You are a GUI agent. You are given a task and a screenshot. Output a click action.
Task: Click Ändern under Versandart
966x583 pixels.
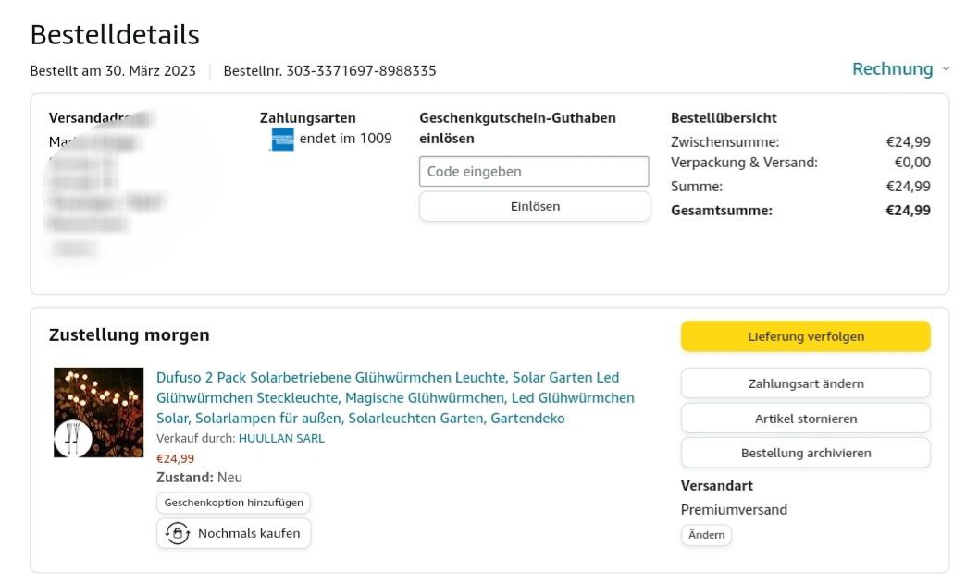coord(706,535)
